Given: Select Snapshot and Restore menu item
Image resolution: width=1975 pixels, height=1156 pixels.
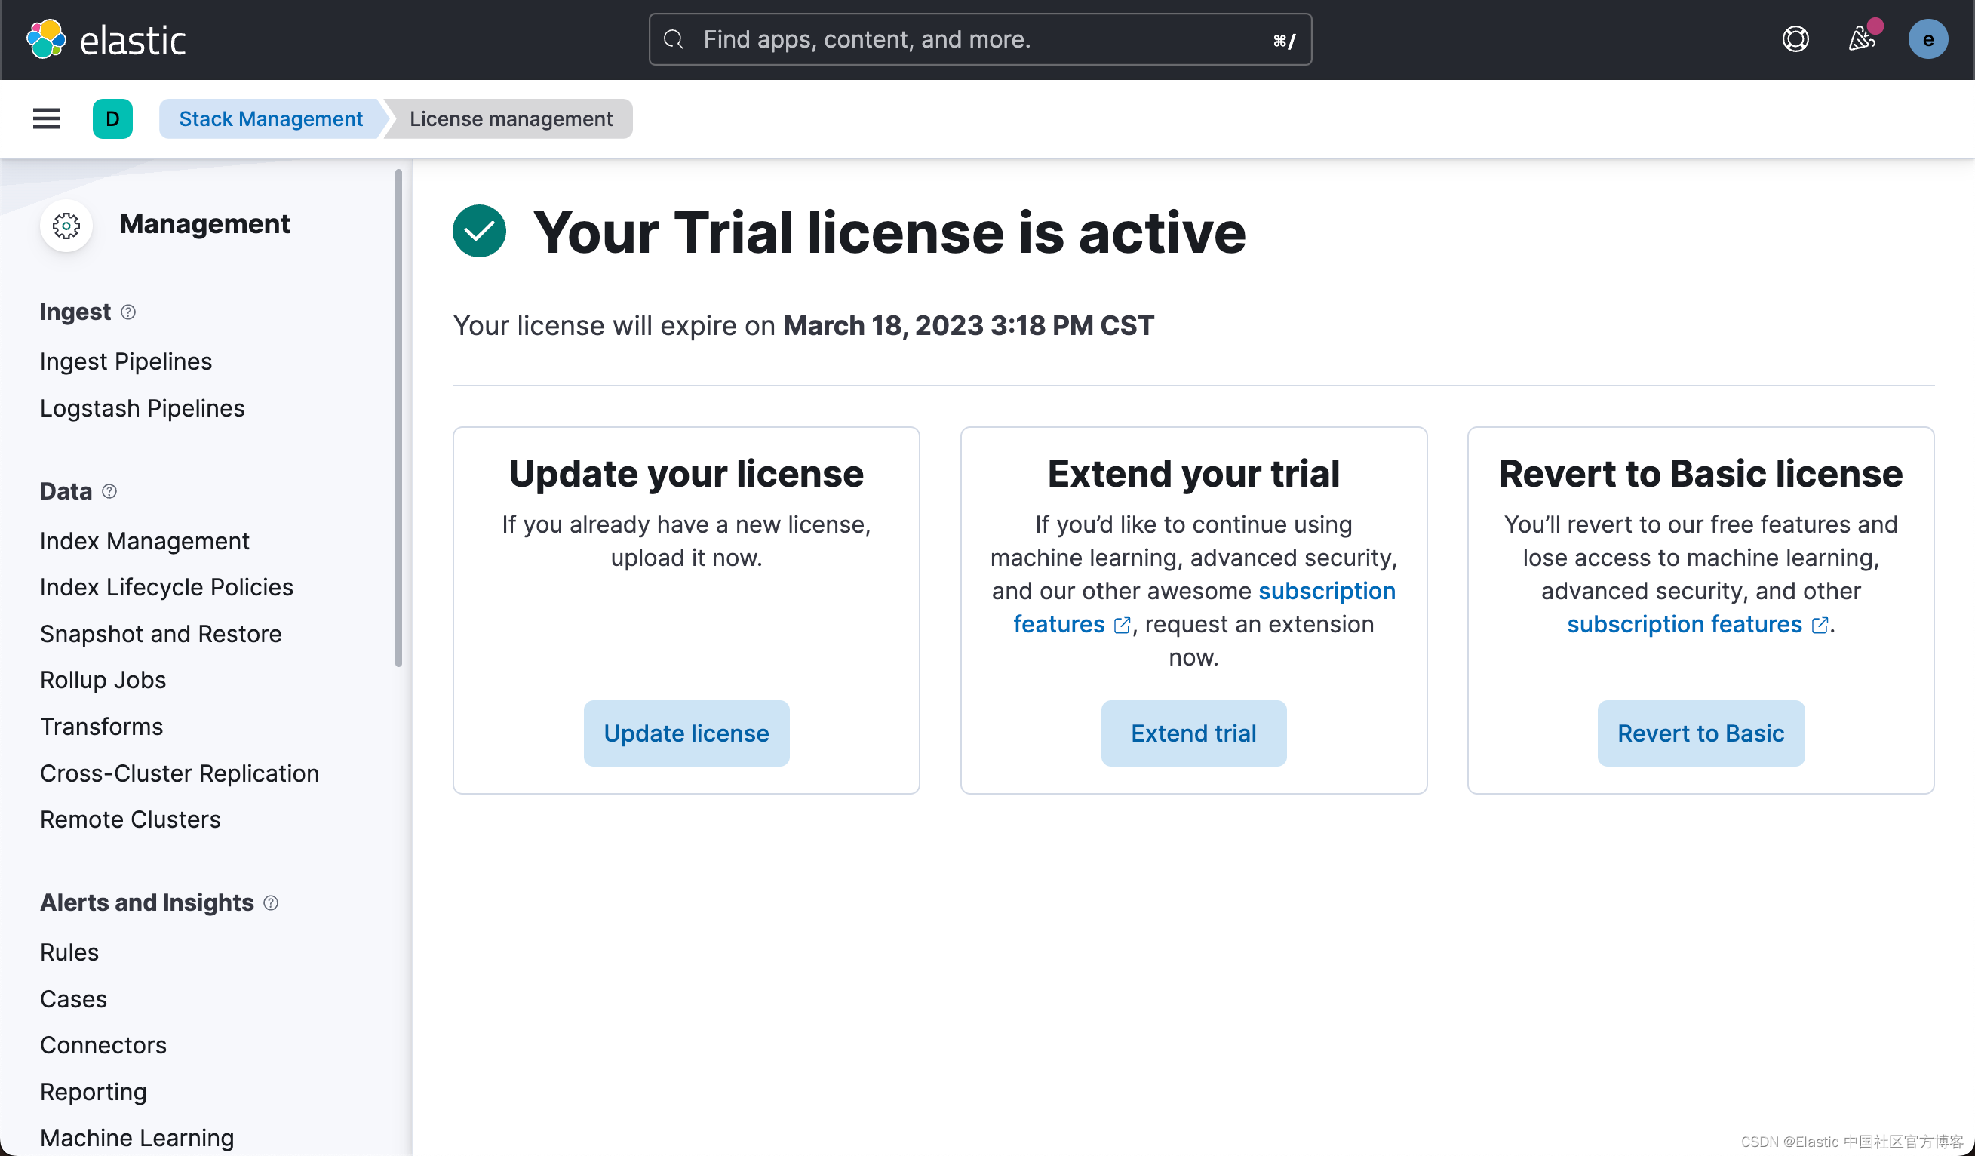Looking at the screenshot, I should [x=161, y=633].
